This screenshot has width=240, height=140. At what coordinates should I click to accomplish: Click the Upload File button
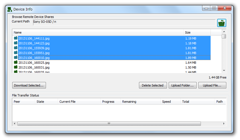(x=212, y=85)
